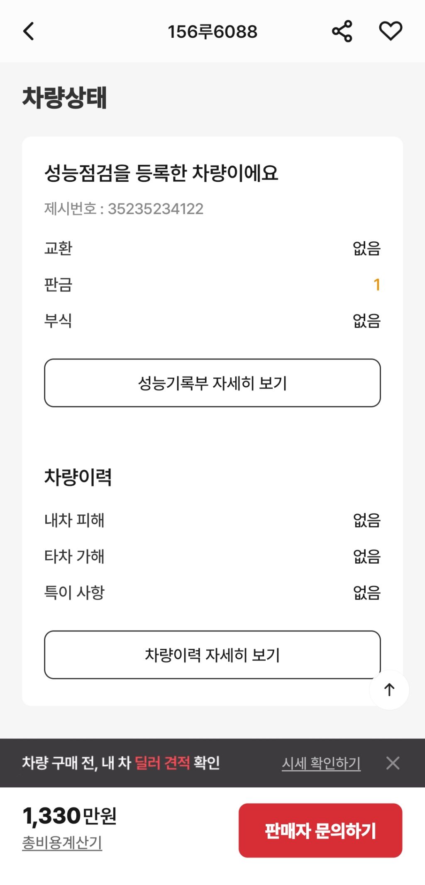The width and height of the screenshot is (425, 885).
Task: Select the 제시번호 35235234122 text
Action: click(124, 208)
